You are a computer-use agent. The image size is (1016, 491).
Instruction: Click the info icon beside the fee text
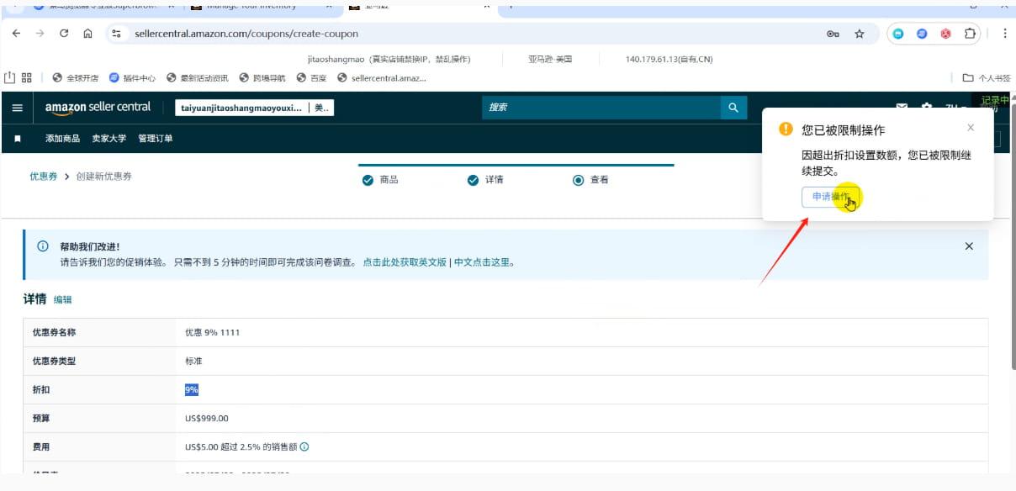(x=304, y=447)
